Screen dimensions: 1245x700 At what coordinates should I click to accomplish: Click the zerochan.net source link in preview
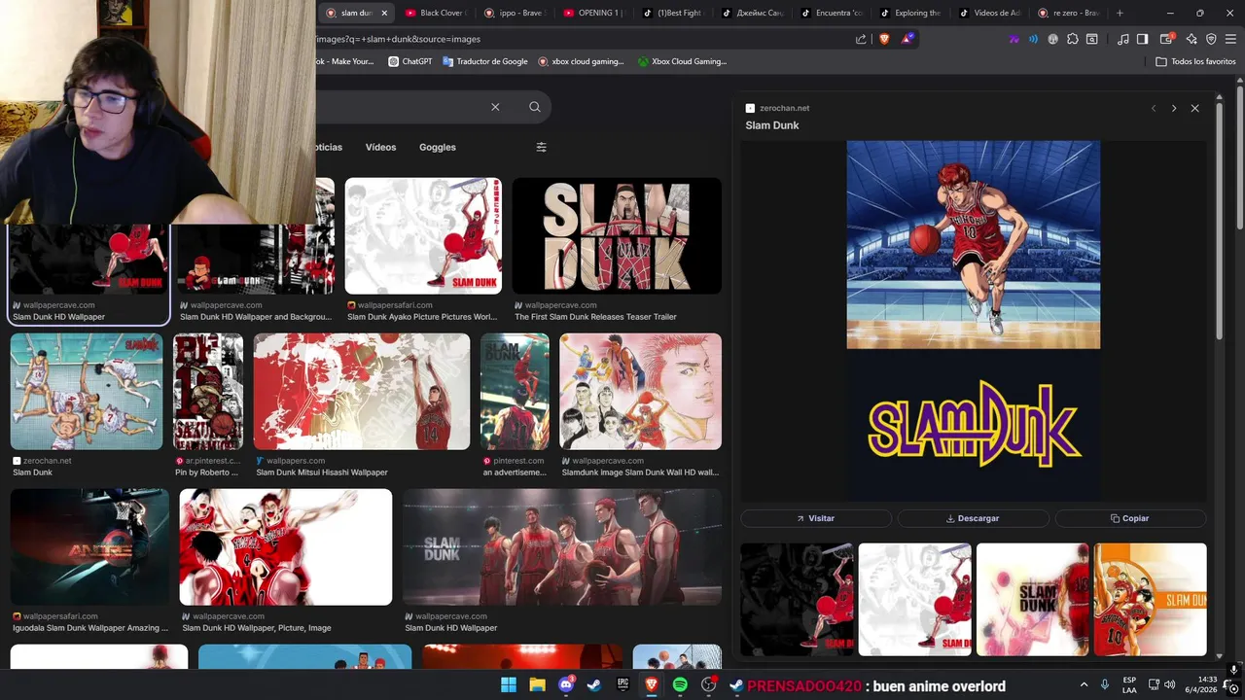tap(784, 108)
